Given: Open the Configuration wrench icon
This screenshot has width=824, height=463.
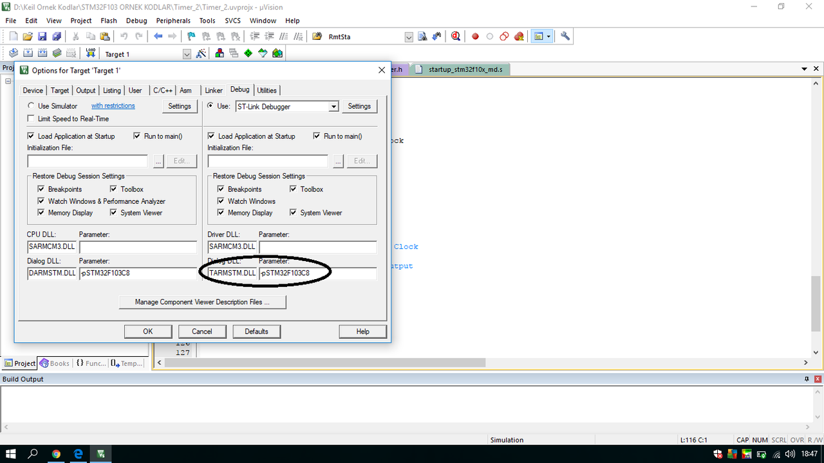Looking at the screenshot, I should 565,37.
